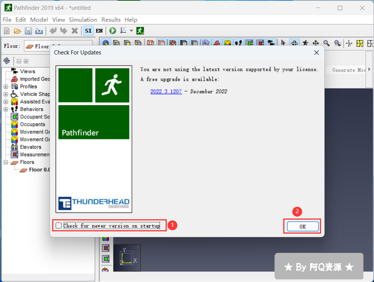Click the refresh arrows icon above the tree
This screenshot has width=374, height=282.
[x=7, y=61]
